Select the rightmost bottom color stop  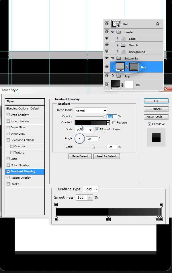(x=161, y=218)
